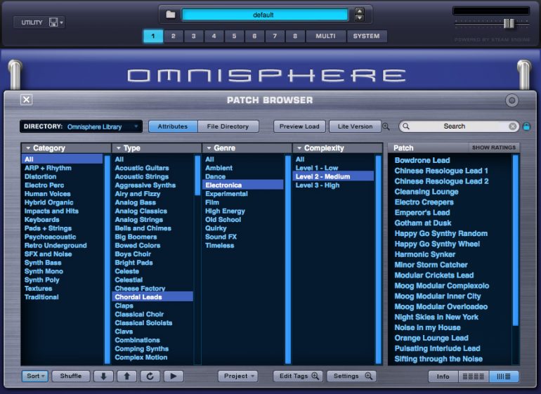Close the Patch Browser with the X button

tap(27, 100)
